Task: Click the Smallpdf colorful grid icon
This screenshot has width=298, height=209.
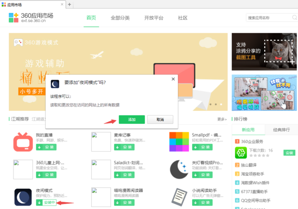Action: 179,142
